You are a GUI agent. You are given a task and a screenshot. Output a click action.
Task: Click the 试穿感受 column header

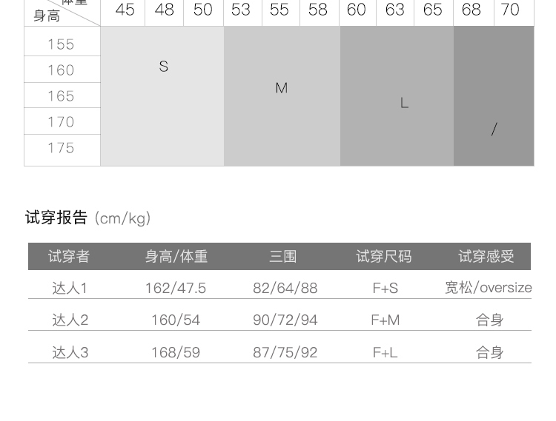[x=486, y=257]
